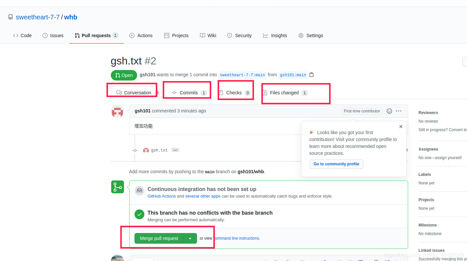Switch to the Conversation tab
Image resolution: width=467 pixels, height=261 pixels.
138,93
